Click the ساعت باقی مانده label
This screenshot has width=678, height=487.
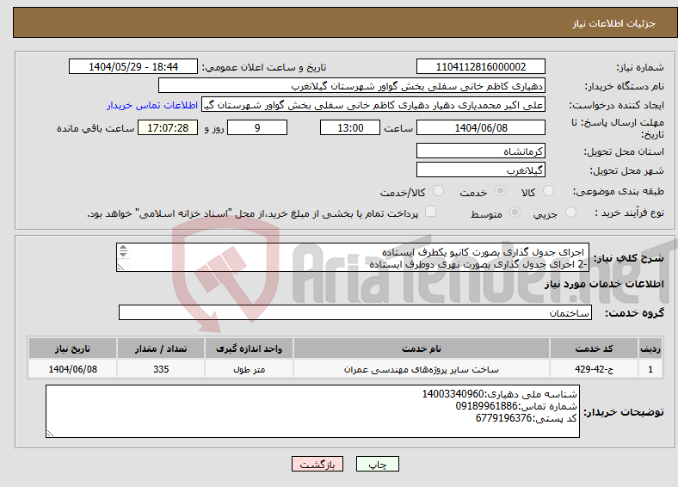tap(96, 128)
